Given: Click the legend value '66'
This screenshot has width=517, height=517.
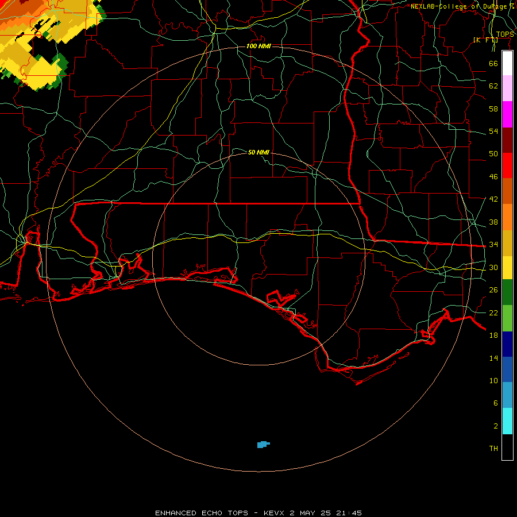Looking at the screenshot, I should [x=493, y=64].
